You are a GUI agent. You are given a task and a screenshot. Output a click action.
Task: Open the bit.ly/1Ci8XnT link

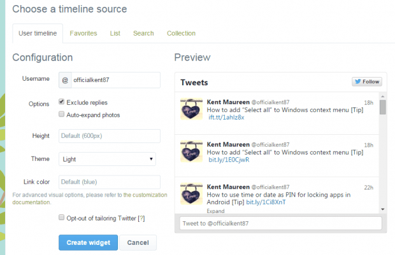click(x=266, y=202)
